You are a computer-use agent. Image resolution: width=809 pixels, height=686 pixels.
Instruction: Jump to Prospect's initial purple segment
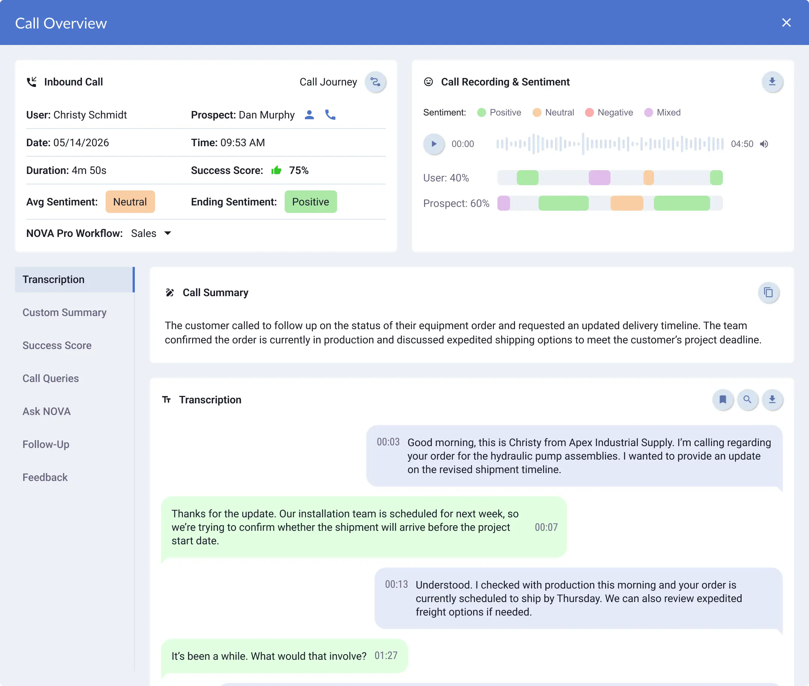(x=504, y=203)
